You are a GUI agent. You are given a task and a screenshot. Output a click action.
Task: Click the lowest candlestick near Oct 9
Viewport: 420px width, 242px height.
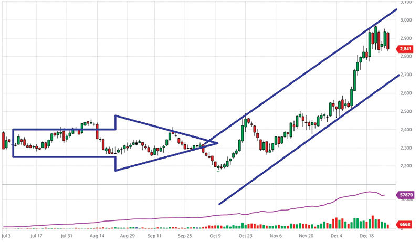pyautogui.click(x=218, y=167)
